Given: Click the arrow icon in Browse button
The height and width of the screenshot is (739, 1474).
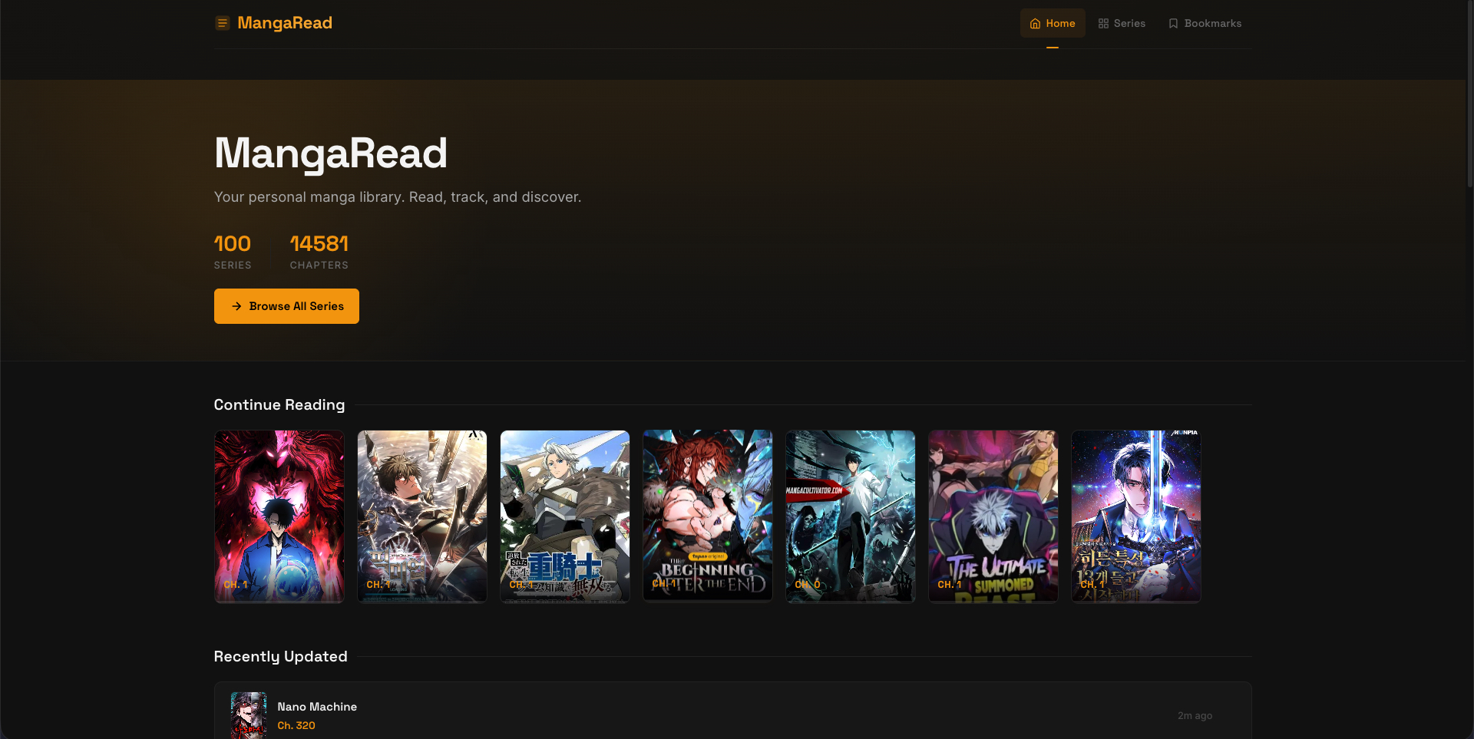Looking at the screenshot, I should [x=236, y=306].
